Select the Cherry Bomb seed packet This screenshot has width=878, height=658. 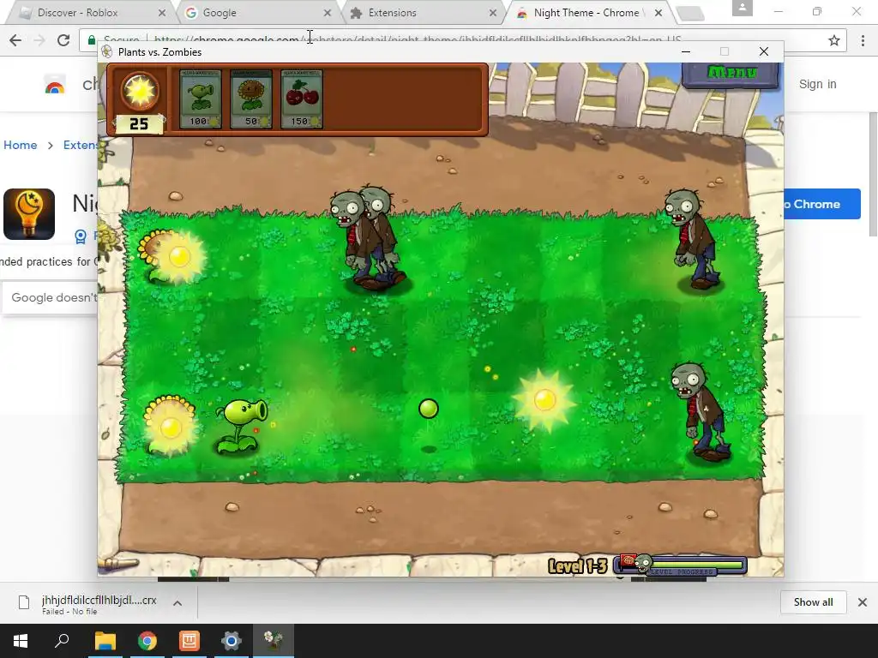(301, 99)
